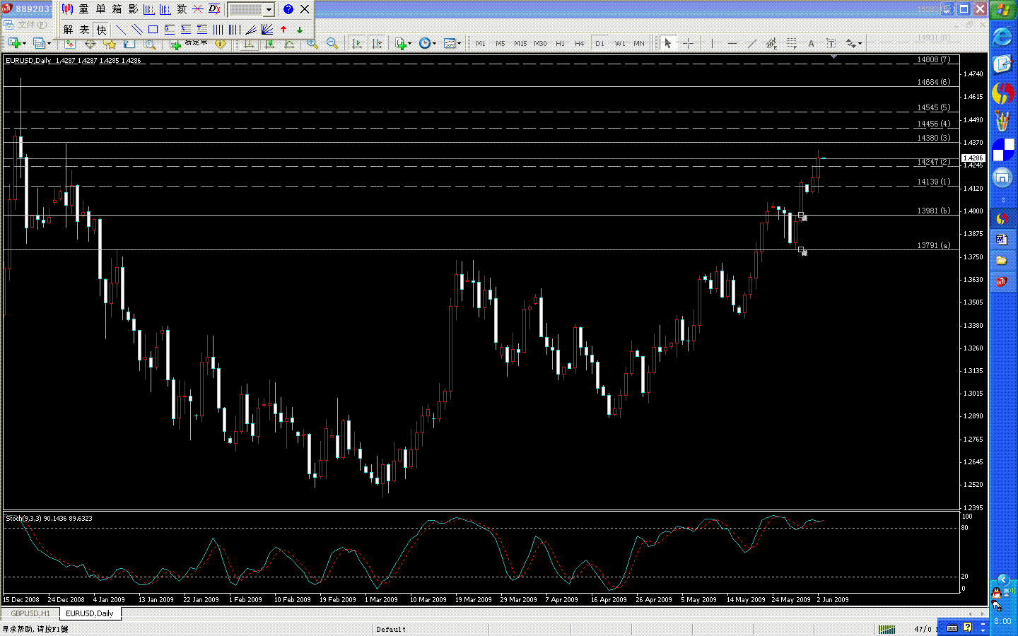
Task: Switch chart to candlestick mode in main toolbar
Action: (x=269, y=44)
